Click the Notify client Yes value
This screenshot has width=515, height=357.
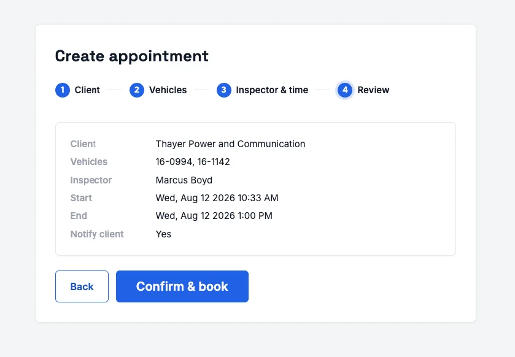tap(163, 234)
